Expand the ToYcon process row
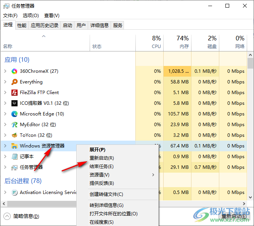 tap(5, 135)
